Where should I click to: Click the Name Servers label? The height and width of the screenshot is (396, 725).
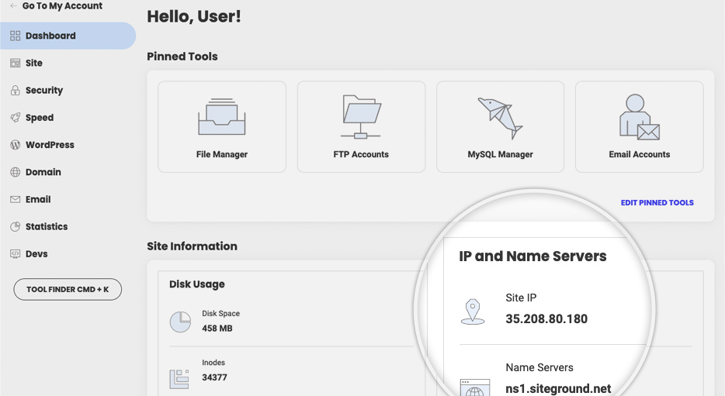coord(539,367)
